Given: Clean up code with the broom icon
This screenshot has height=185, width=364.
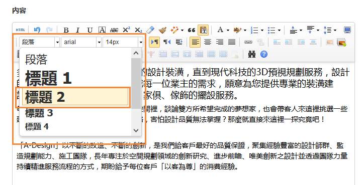Looking at the screenshot, I should coord(163,30).
